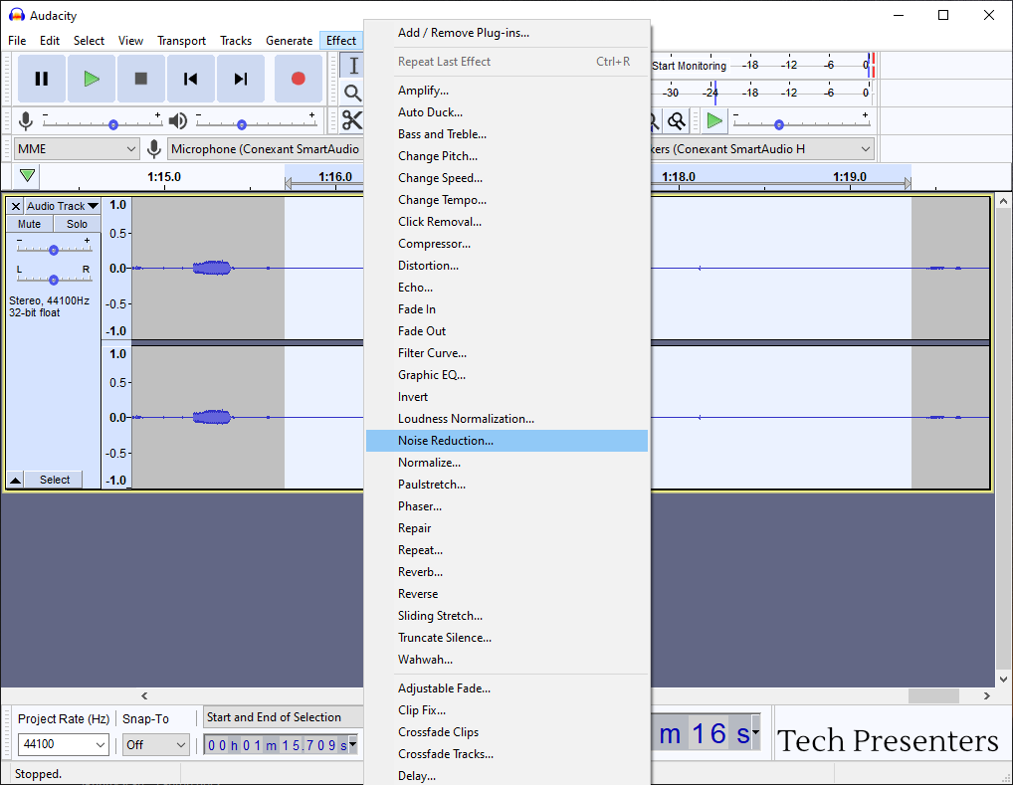Image resolution: width=1013 pixels, height=785 pixels.
Task: Select the Fade Out effect
Action: point(507,331)
